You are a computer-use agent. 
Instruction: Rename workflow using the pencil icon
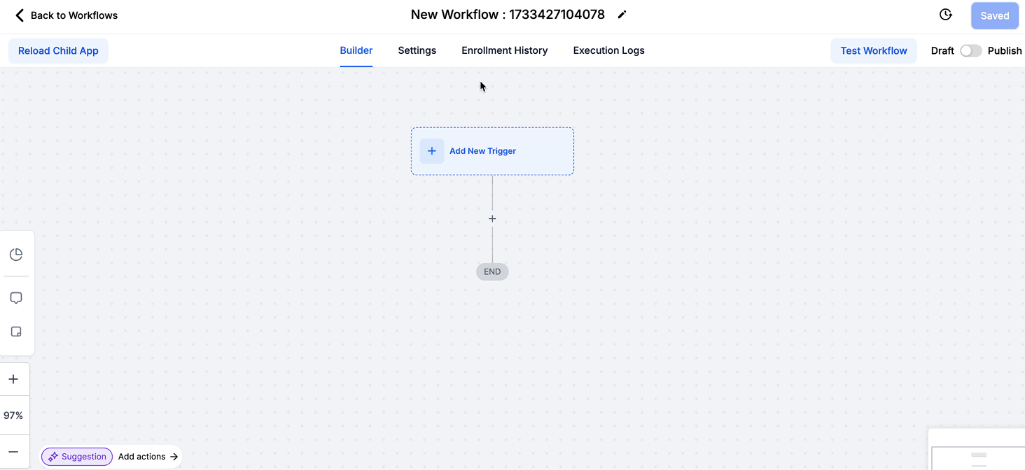(622, 14)
